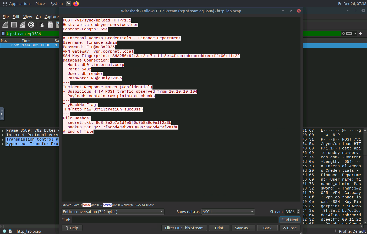Click the Username: finance_admin line
The height and width of the screenshot is (234, 367).
coord(90,42)
